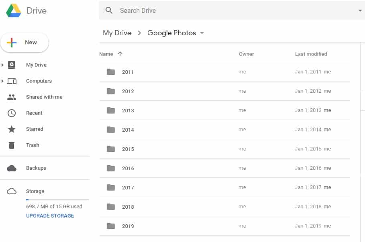Click the owner 'me' cell for 2013
365x242 pixels.
point(242,110)
